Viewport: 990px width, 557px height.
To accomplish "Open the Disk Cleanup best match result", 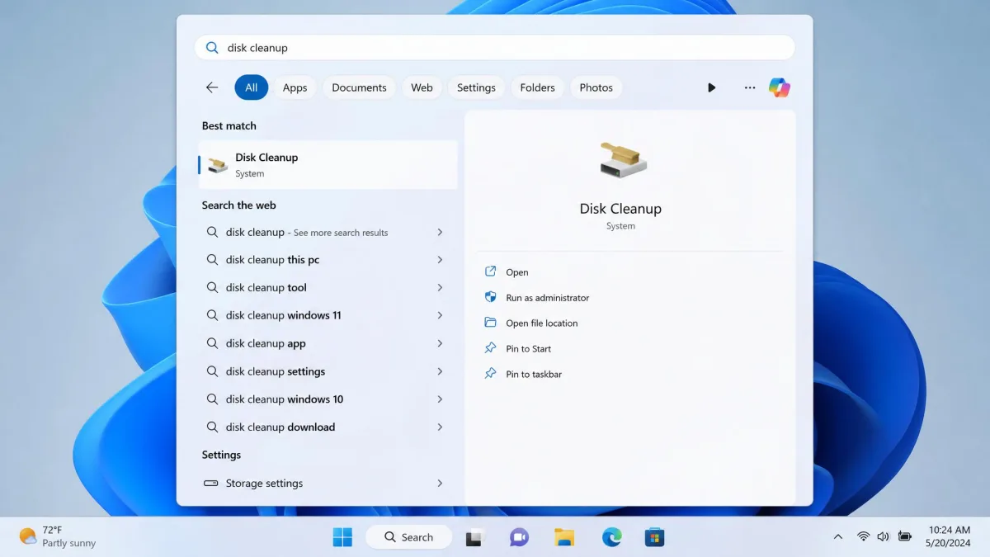I will 328,165.
